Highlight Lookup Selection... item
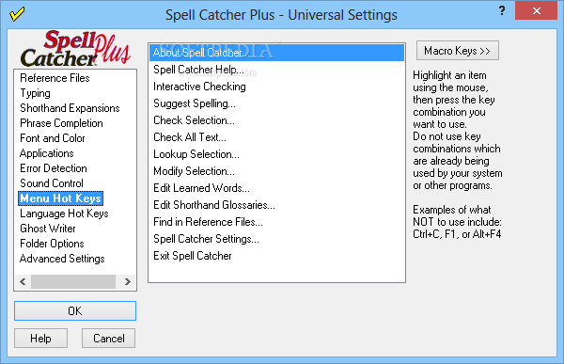The width and height of the screenshot is (564, 364). point(276,154)
